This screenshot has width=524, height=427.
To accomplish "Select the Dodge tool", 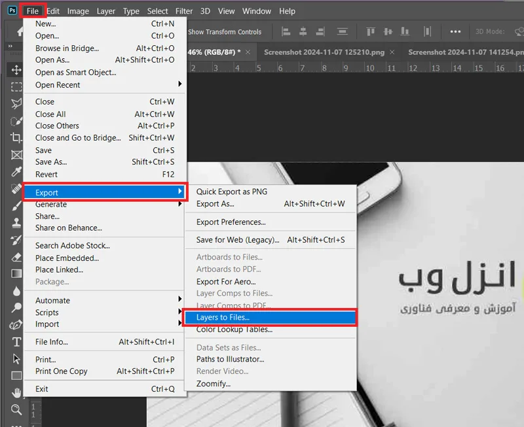I will tap(16, 307).
